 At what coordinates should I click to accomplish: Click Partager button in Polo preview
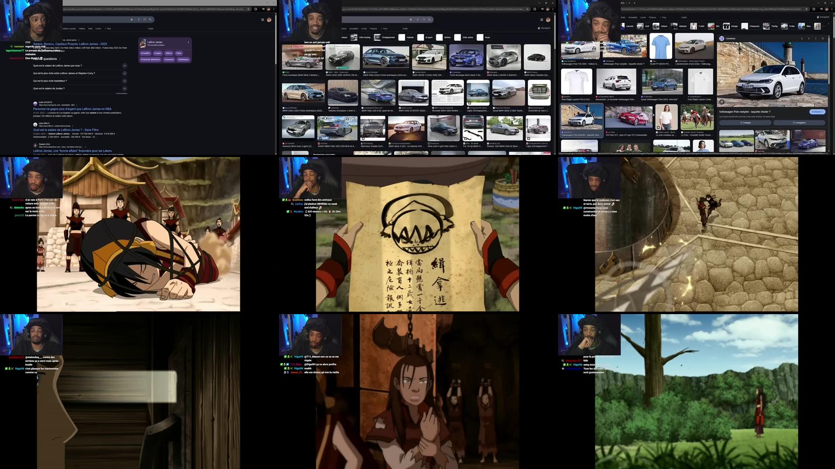[745, 123]
